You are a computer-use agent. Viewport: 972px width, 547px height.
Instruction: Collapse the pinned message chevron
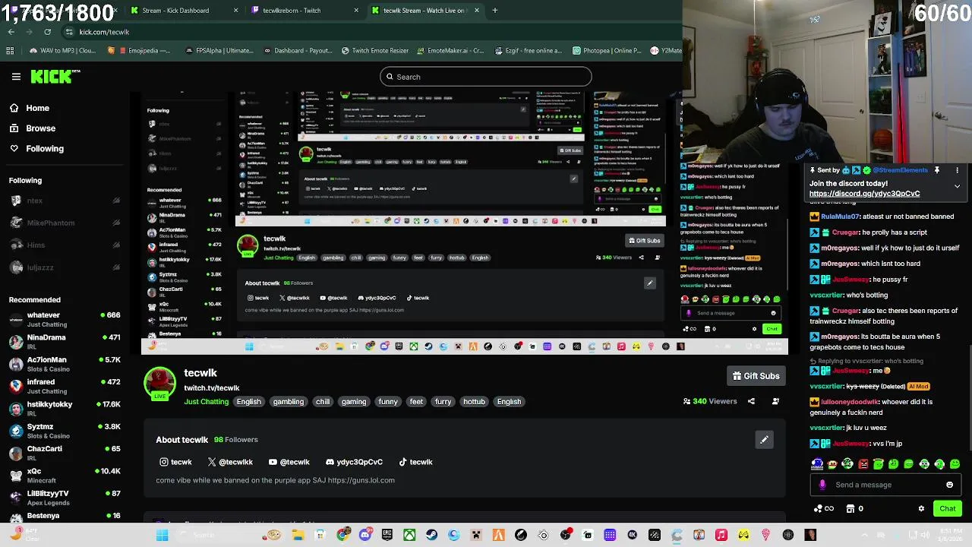[957, 186]
